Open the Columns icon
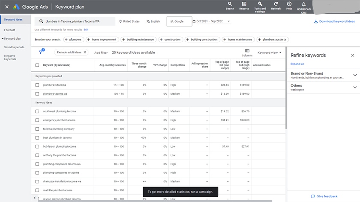360x202 pixels. [247, 51]
